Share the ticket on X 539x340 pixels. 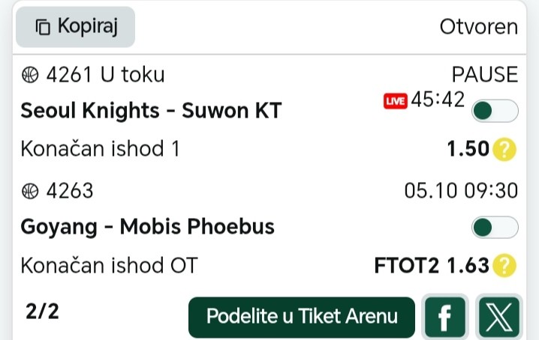497,318
